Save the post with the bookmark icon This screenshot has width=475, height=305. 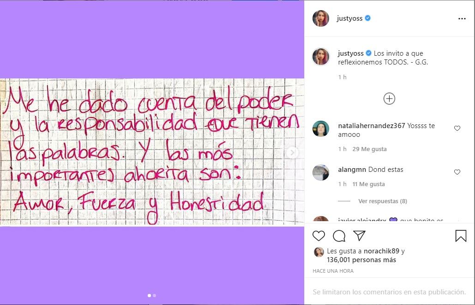coord(461,236)
